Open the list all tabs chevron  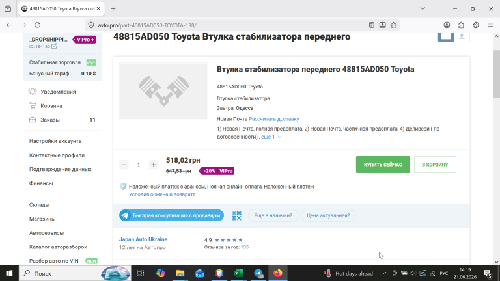point(423,8)
